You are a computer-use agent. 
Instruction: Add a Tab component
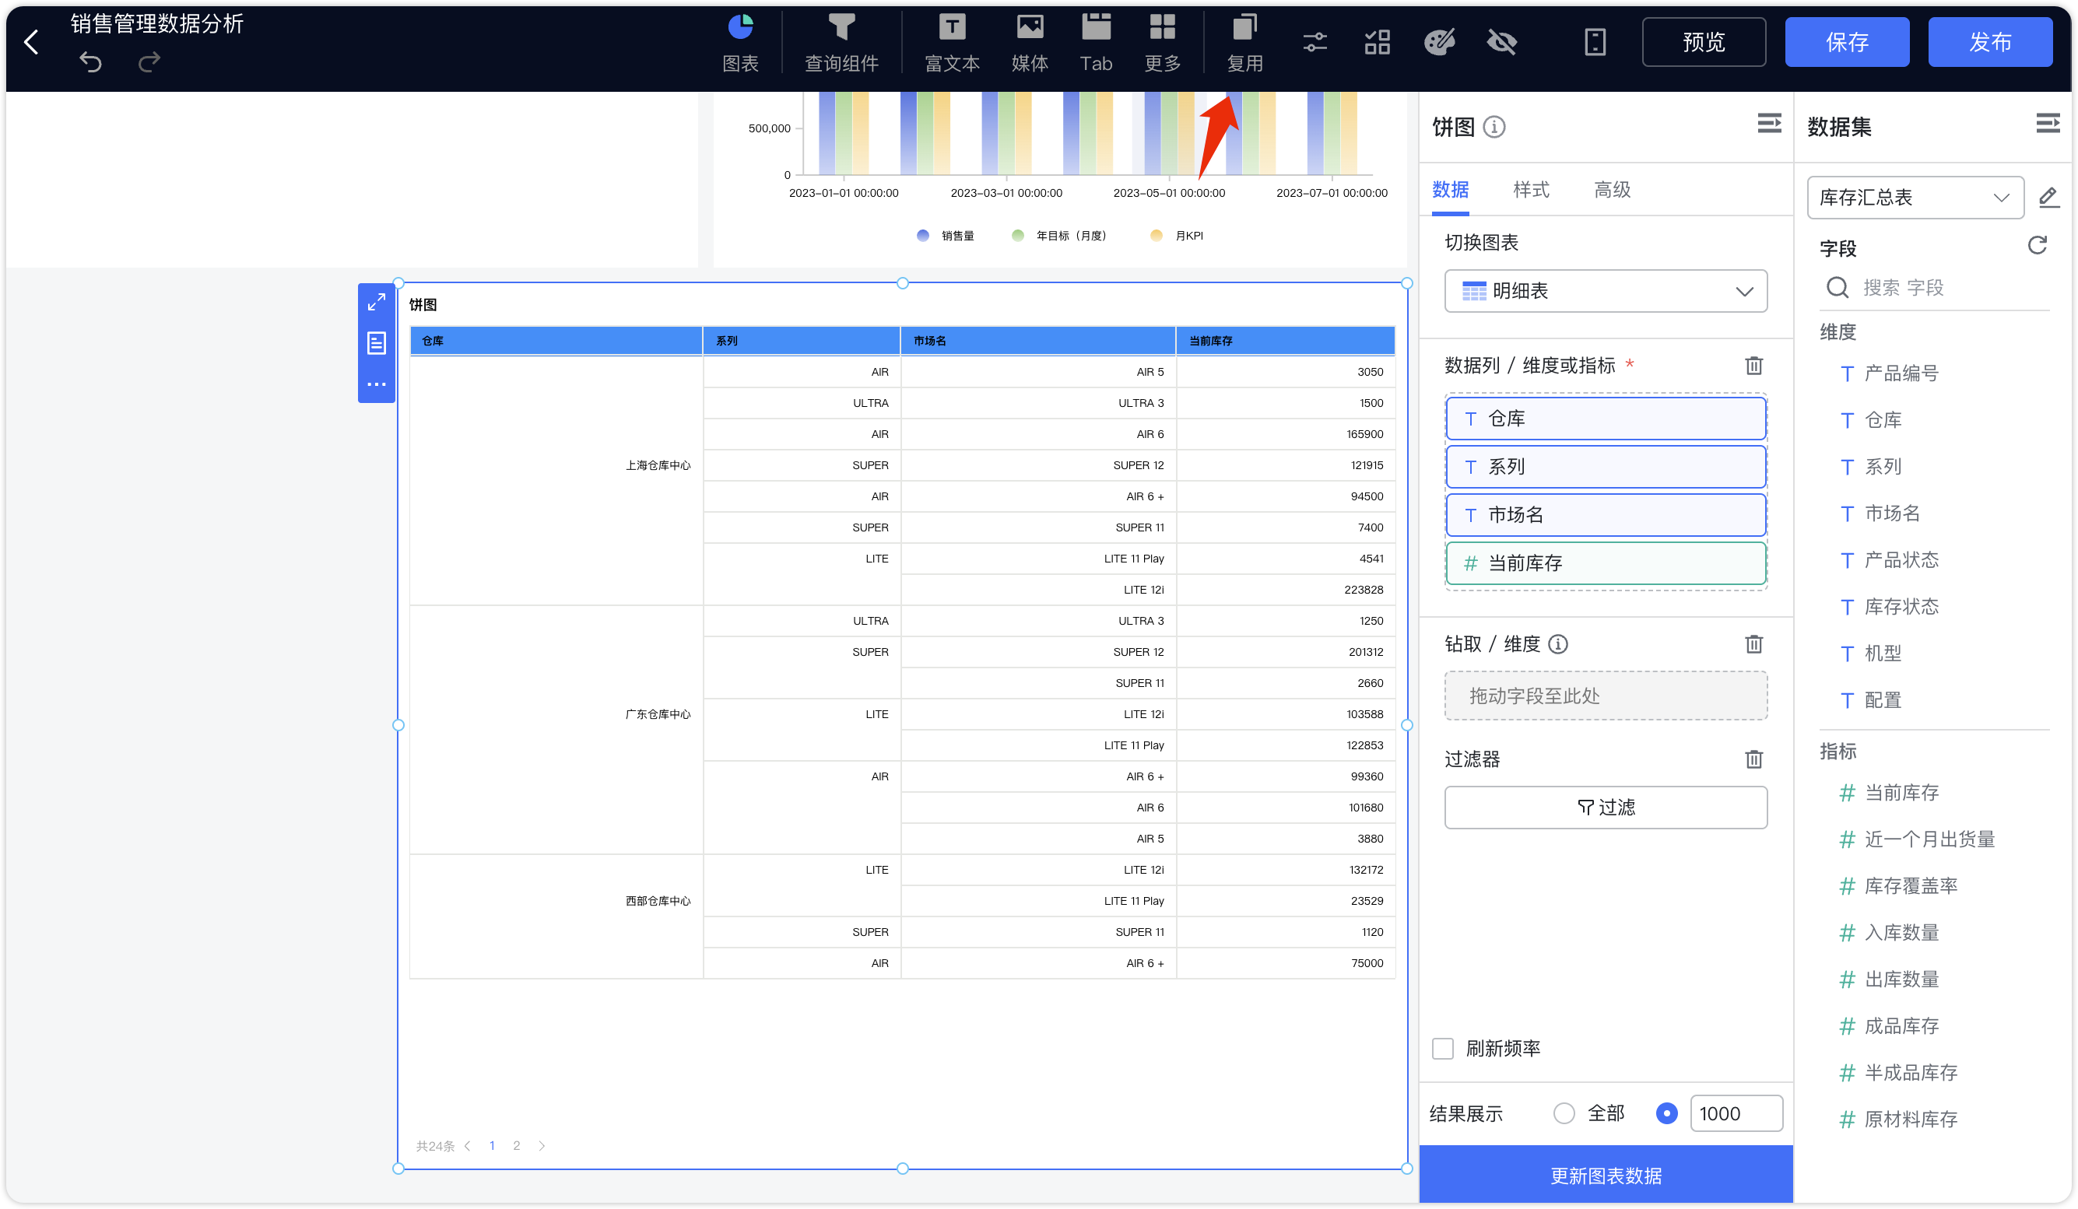pos(1096,43)
